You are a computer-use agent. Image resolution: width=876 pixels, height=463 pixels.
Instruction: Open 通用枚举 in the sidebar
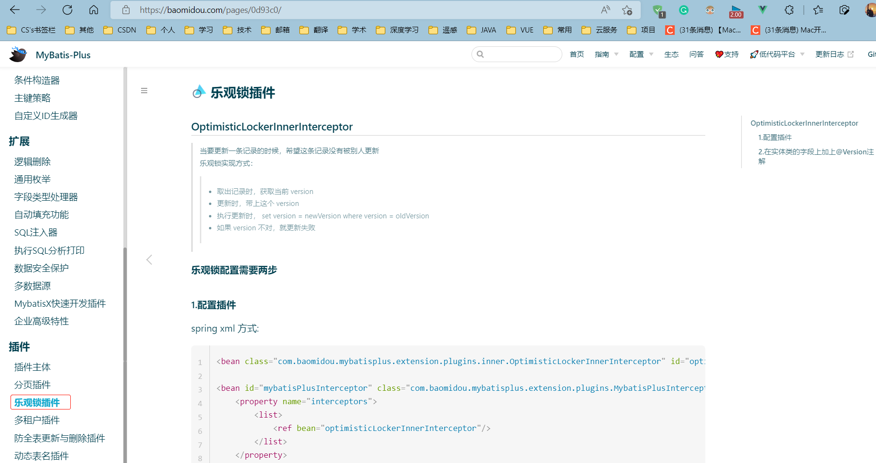click(33, 179)
